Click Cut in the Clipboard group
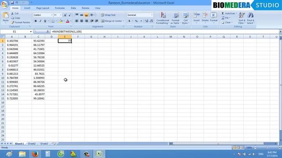Image resolution: width=282 pixels, height=158 pixels. [x=15, y=14]
